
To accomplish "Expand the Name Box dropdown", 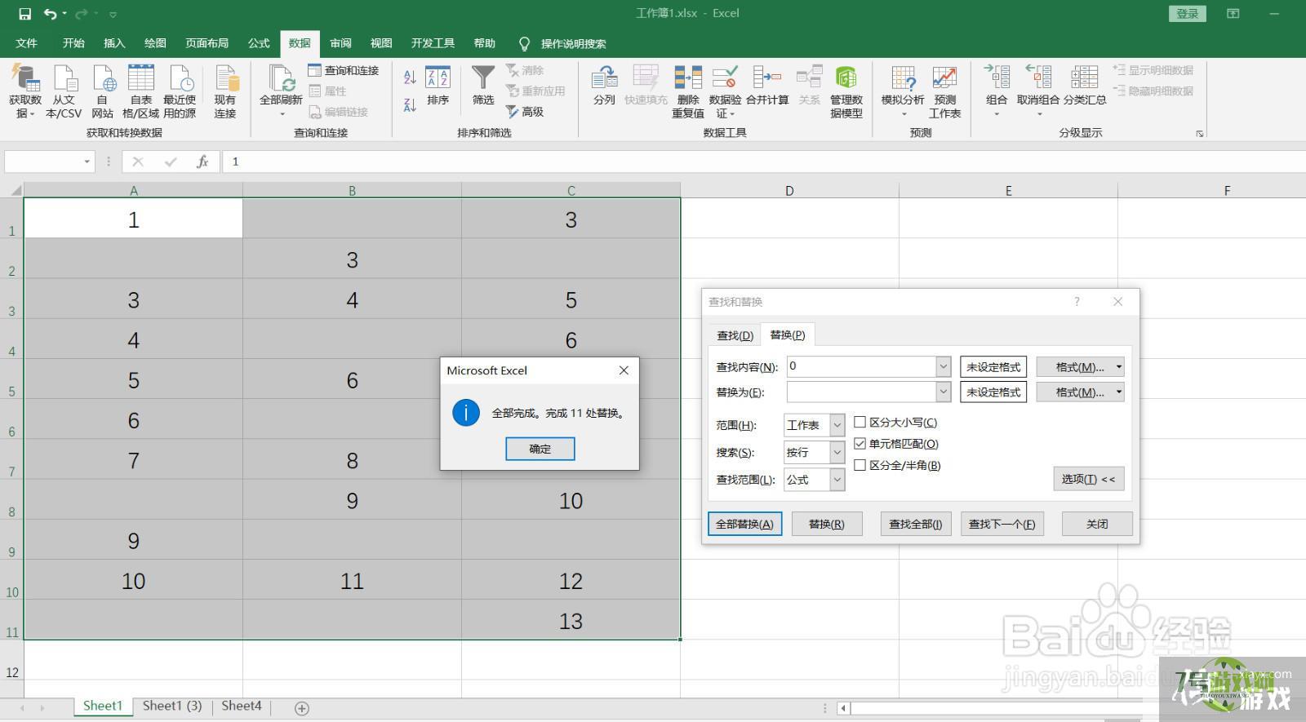I will [87, 162].
